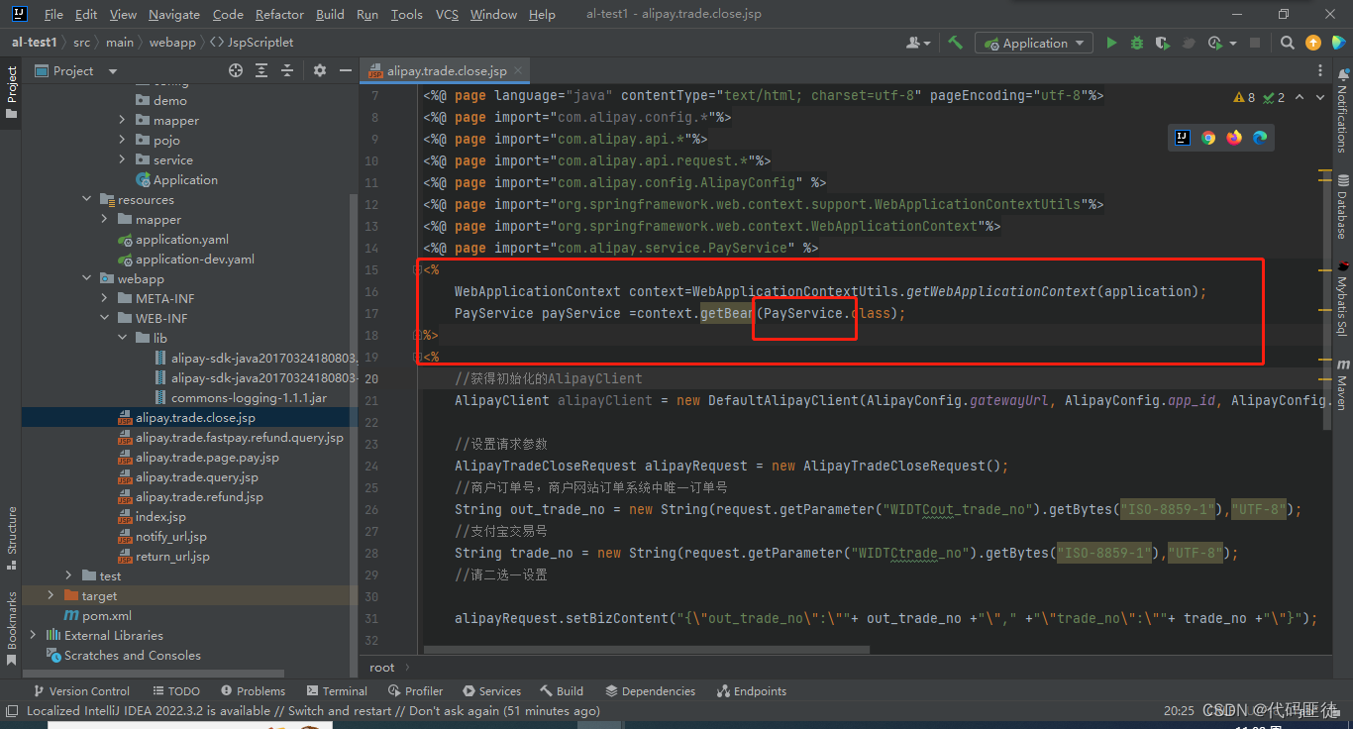Click next highlighted error down arrow
The width and height of the screenshot is (1353, 729).
point(1320,97)
